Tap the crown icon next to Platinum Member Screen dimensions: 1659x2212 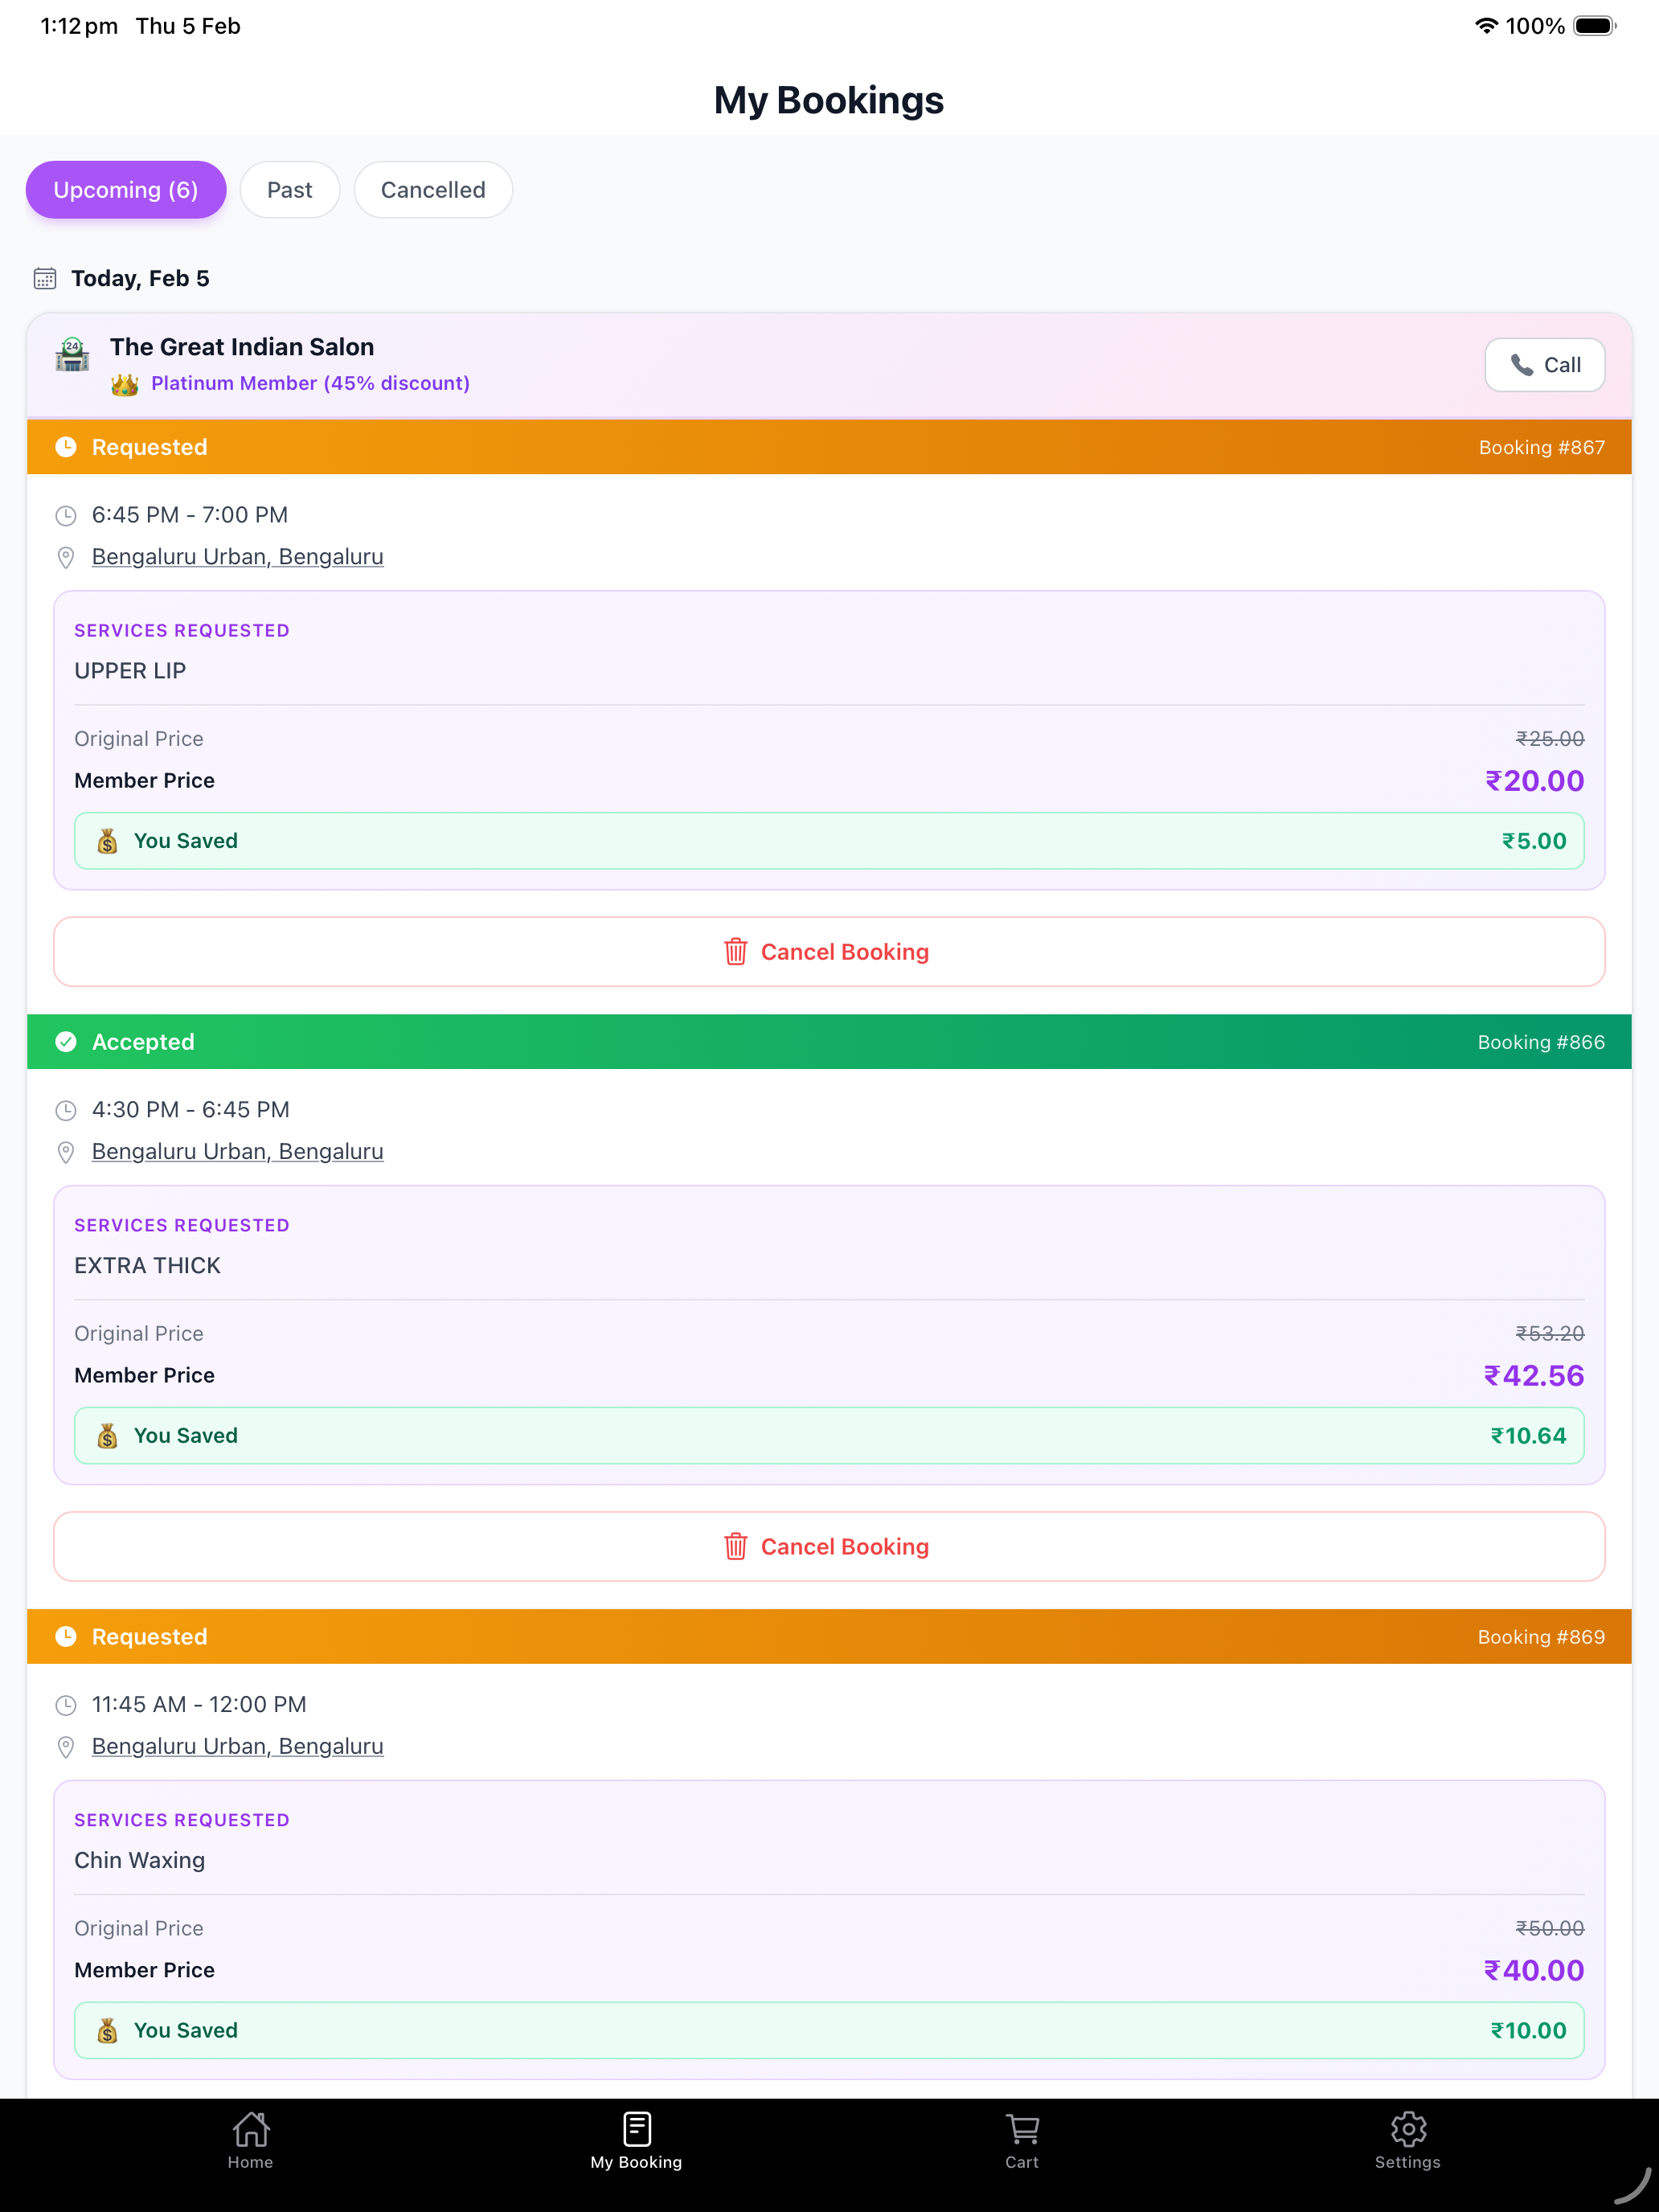click(125, 384)
